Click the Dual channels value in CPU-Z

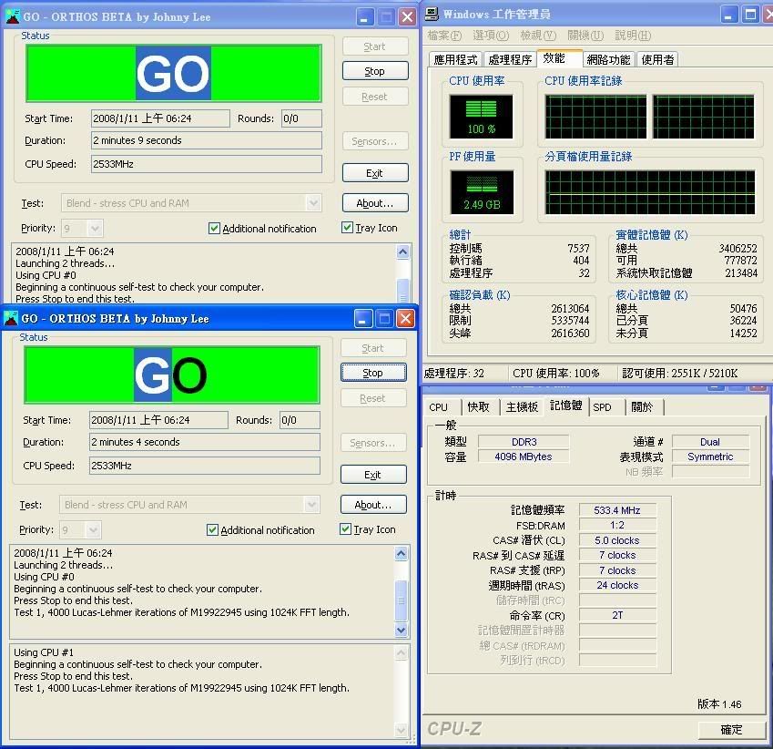[x=710, y=442]
